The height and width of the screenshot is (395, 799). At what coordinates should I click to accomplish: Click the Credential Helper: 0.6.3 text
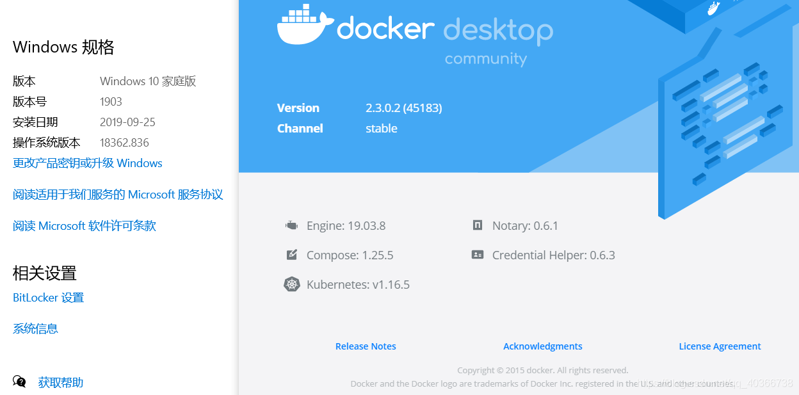554,255
